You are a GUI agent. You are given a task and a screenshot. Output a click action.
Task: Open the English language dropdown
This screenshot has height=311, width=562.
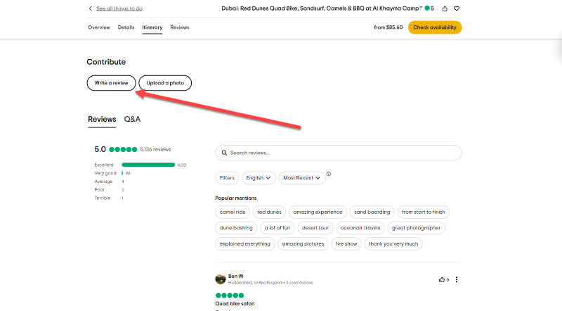pyautogui.click(x=259, y=178)
